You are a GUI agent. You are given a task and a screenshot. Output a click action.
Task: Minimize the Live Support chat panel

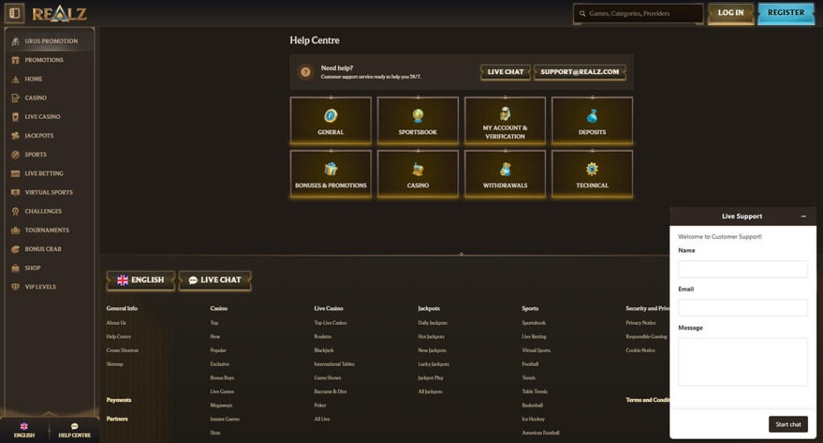click(x=804, y=216)
